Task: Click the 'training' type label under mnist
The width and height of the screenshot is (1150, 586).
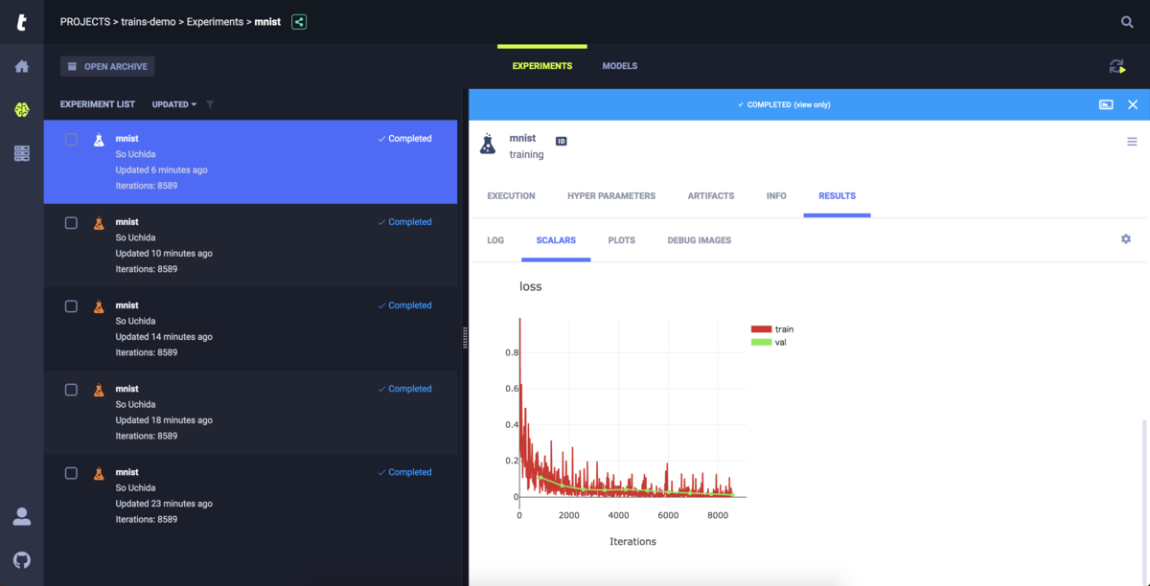Action: [526, 154]
